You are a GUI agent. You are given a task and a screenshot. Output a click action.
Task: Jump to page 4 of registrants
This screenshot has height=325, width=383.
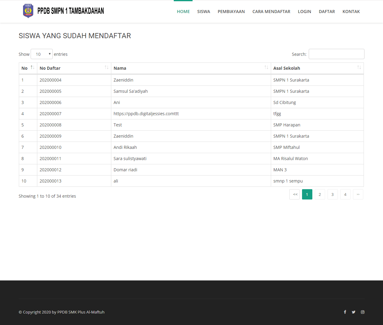click(345, 194)
